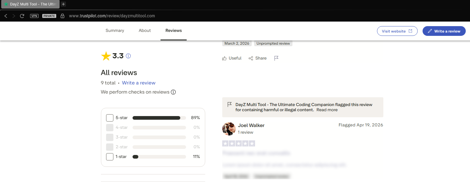
Task: Click Read more in the flagged notice
Action: pyautogui.click(x=327, y=110)
